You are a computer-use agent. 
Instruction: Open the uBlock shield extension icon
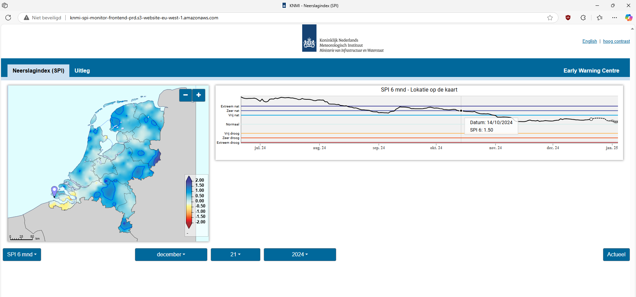tap(568, 18)
